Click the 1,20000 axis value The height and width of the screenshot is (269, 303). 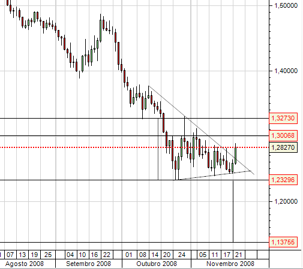(286, 201)
